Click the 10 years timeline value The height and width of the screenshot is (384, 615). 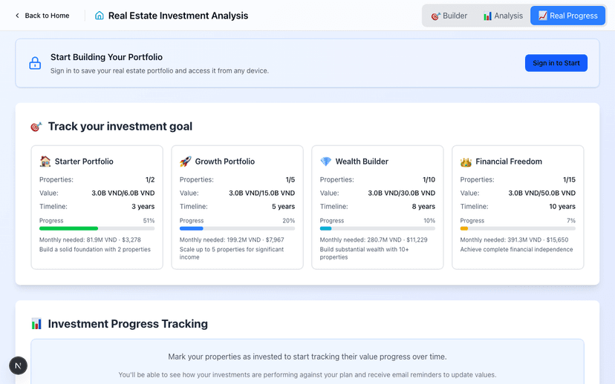562,207
